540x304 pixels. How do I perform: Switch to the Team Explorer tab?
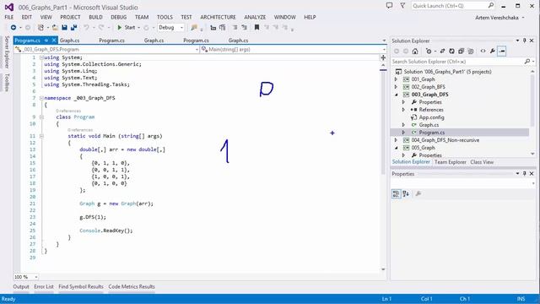pyautogui.click(x=450, y=162)
